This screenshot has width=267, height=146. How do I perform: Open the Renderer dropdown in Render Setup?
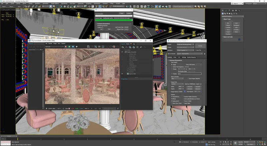186,50
